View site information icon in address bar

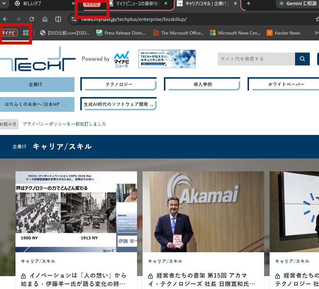[x=74, y=19]
